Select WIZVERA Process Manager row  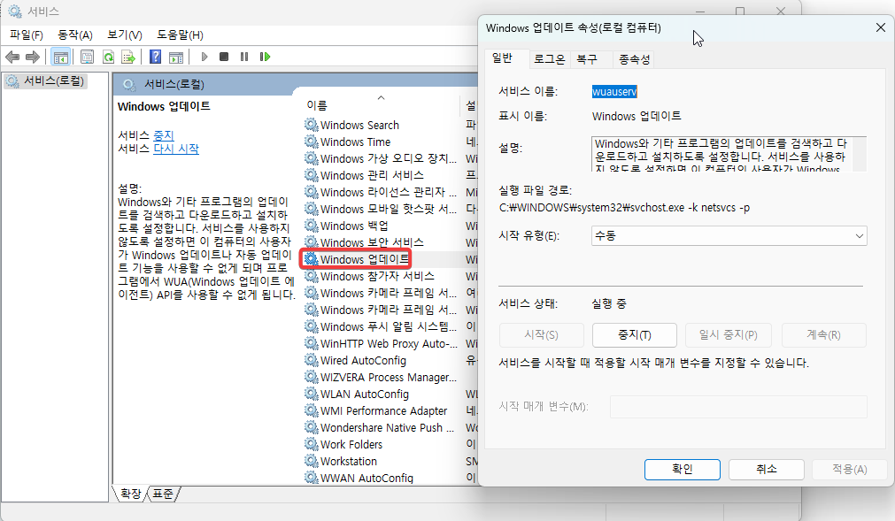click(x=382, y=377)
